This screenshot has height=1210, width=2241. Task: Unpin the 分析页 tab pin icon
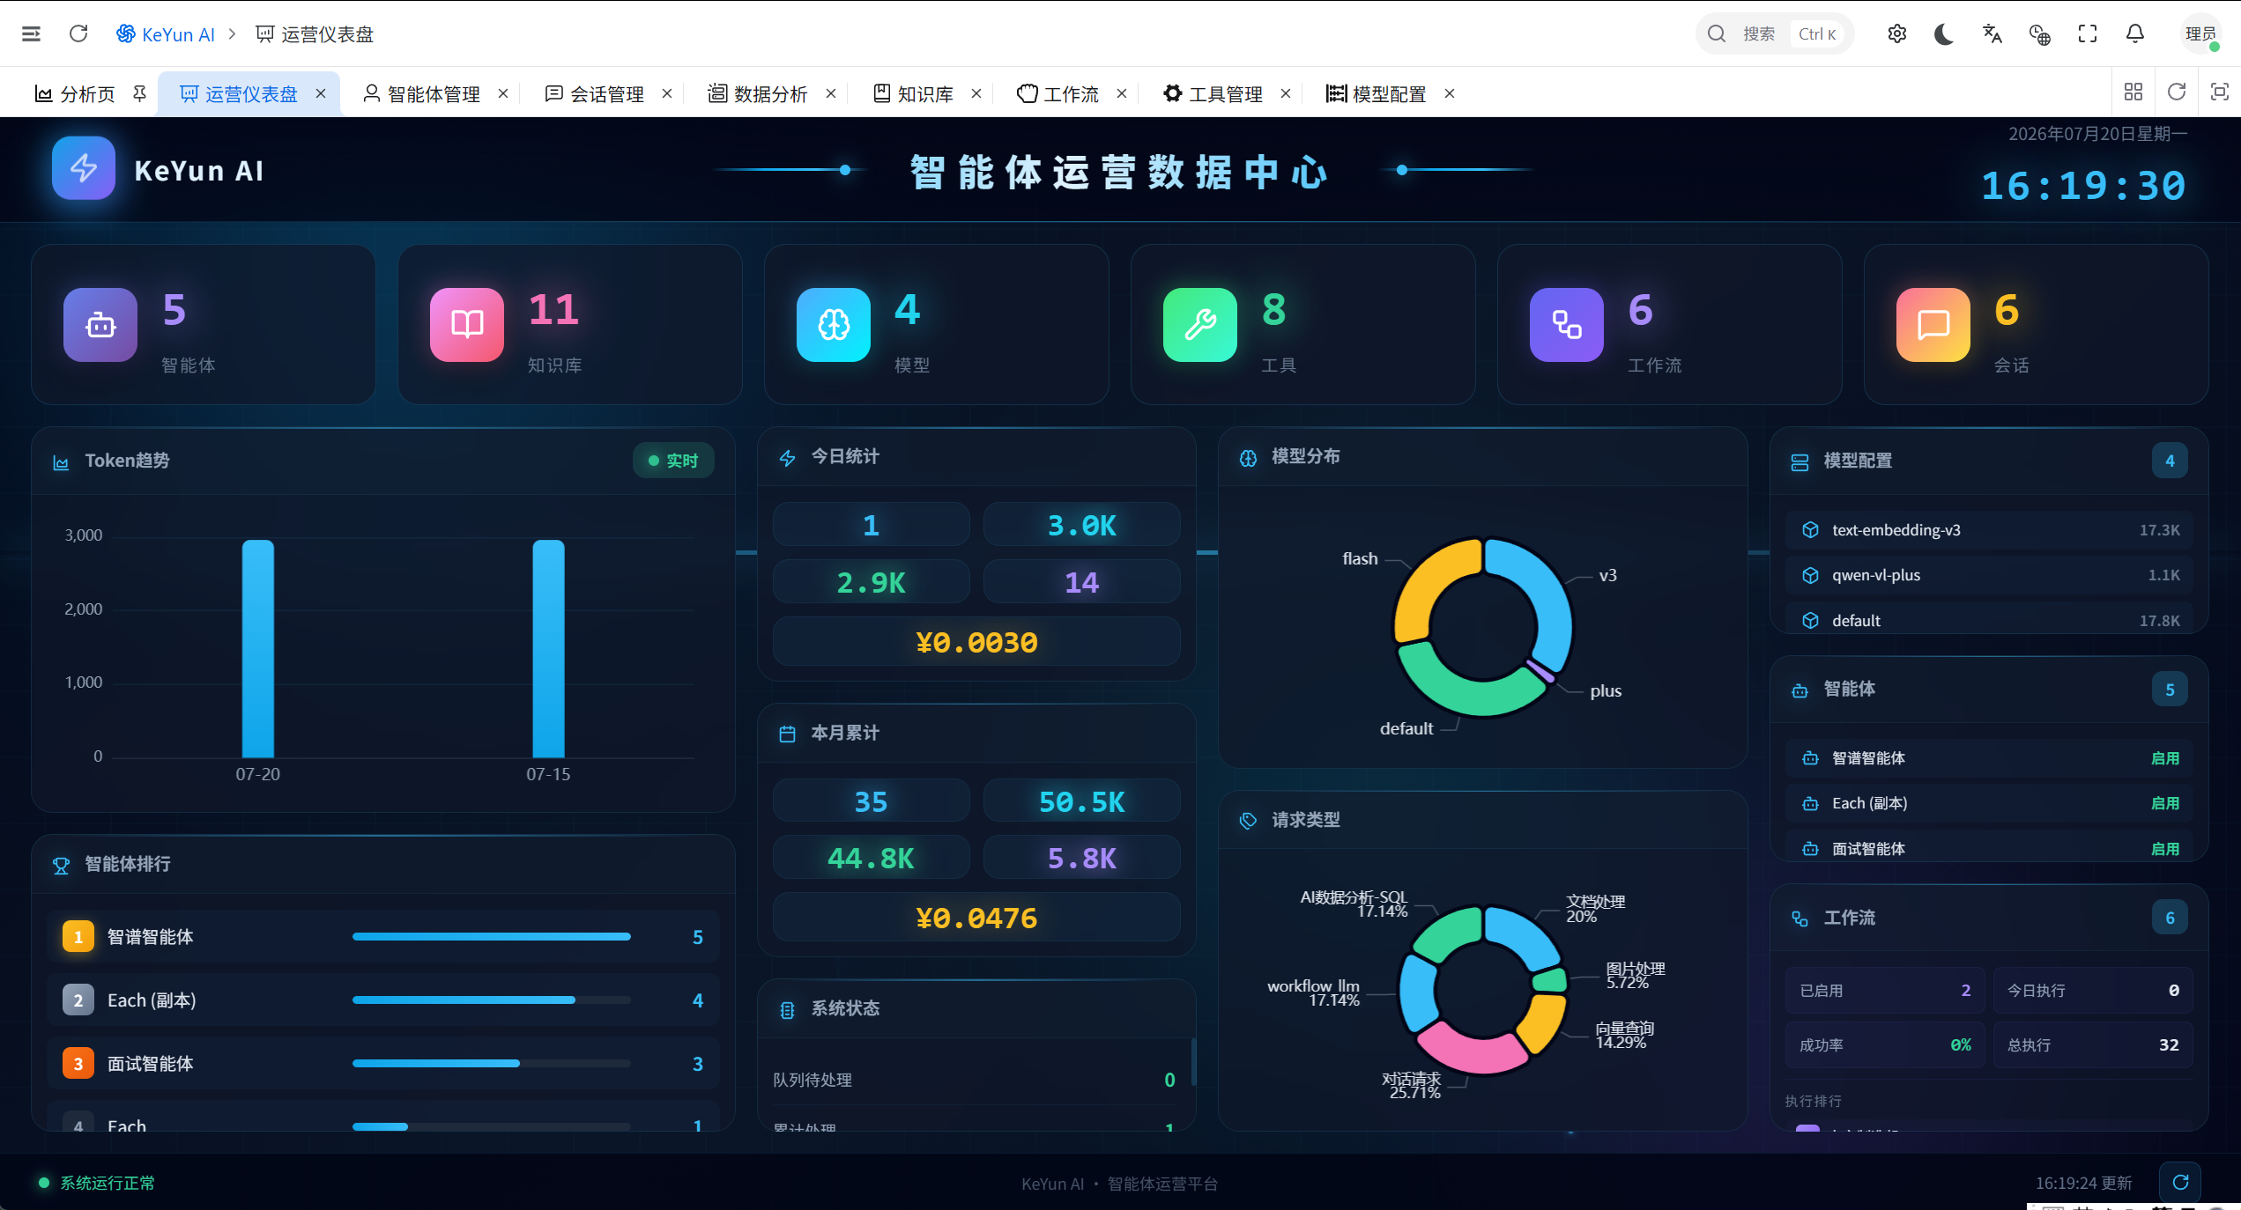(x=139, y=92)
